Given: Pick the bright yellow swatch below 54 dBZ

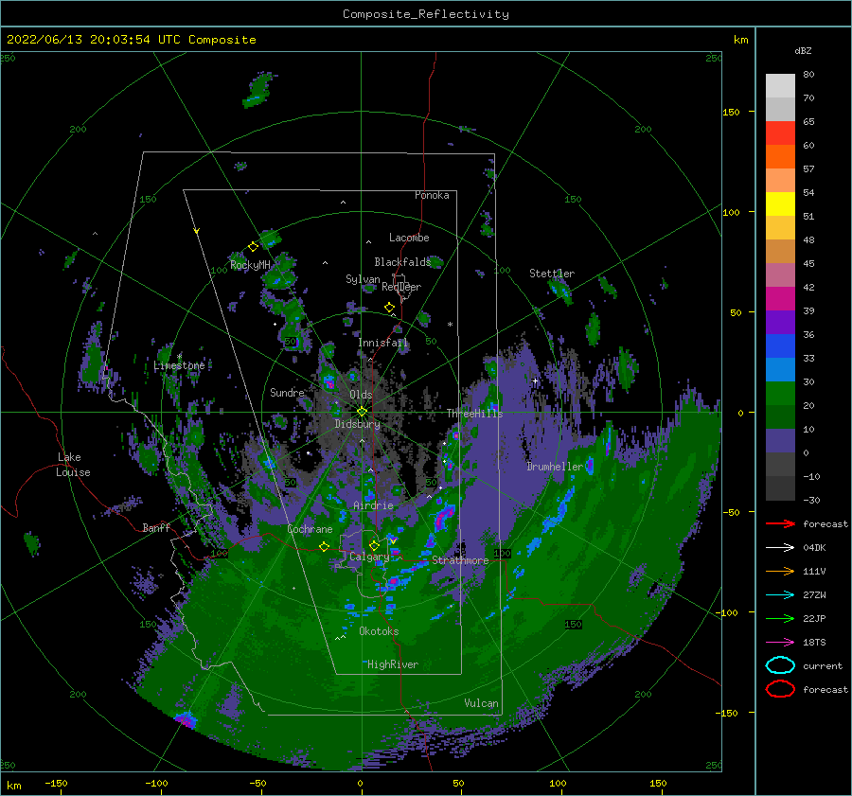Looking at the screenshot, I should point(780,203).
